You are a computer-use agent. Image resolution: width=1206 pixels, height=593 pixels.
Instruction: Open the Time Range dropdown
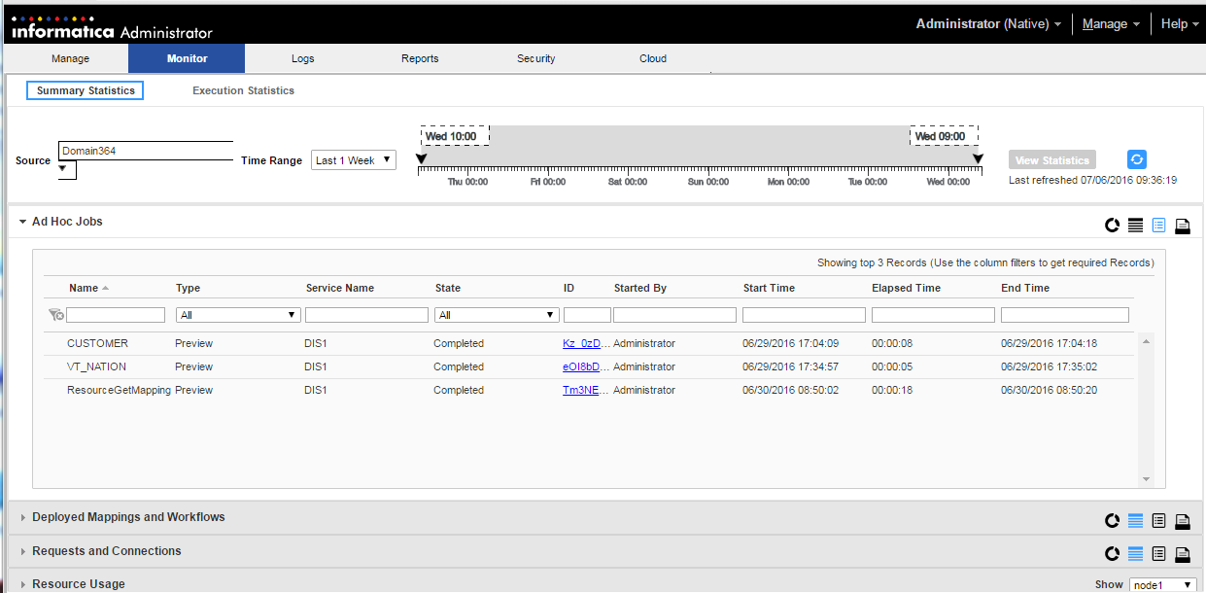pos(354,160)
